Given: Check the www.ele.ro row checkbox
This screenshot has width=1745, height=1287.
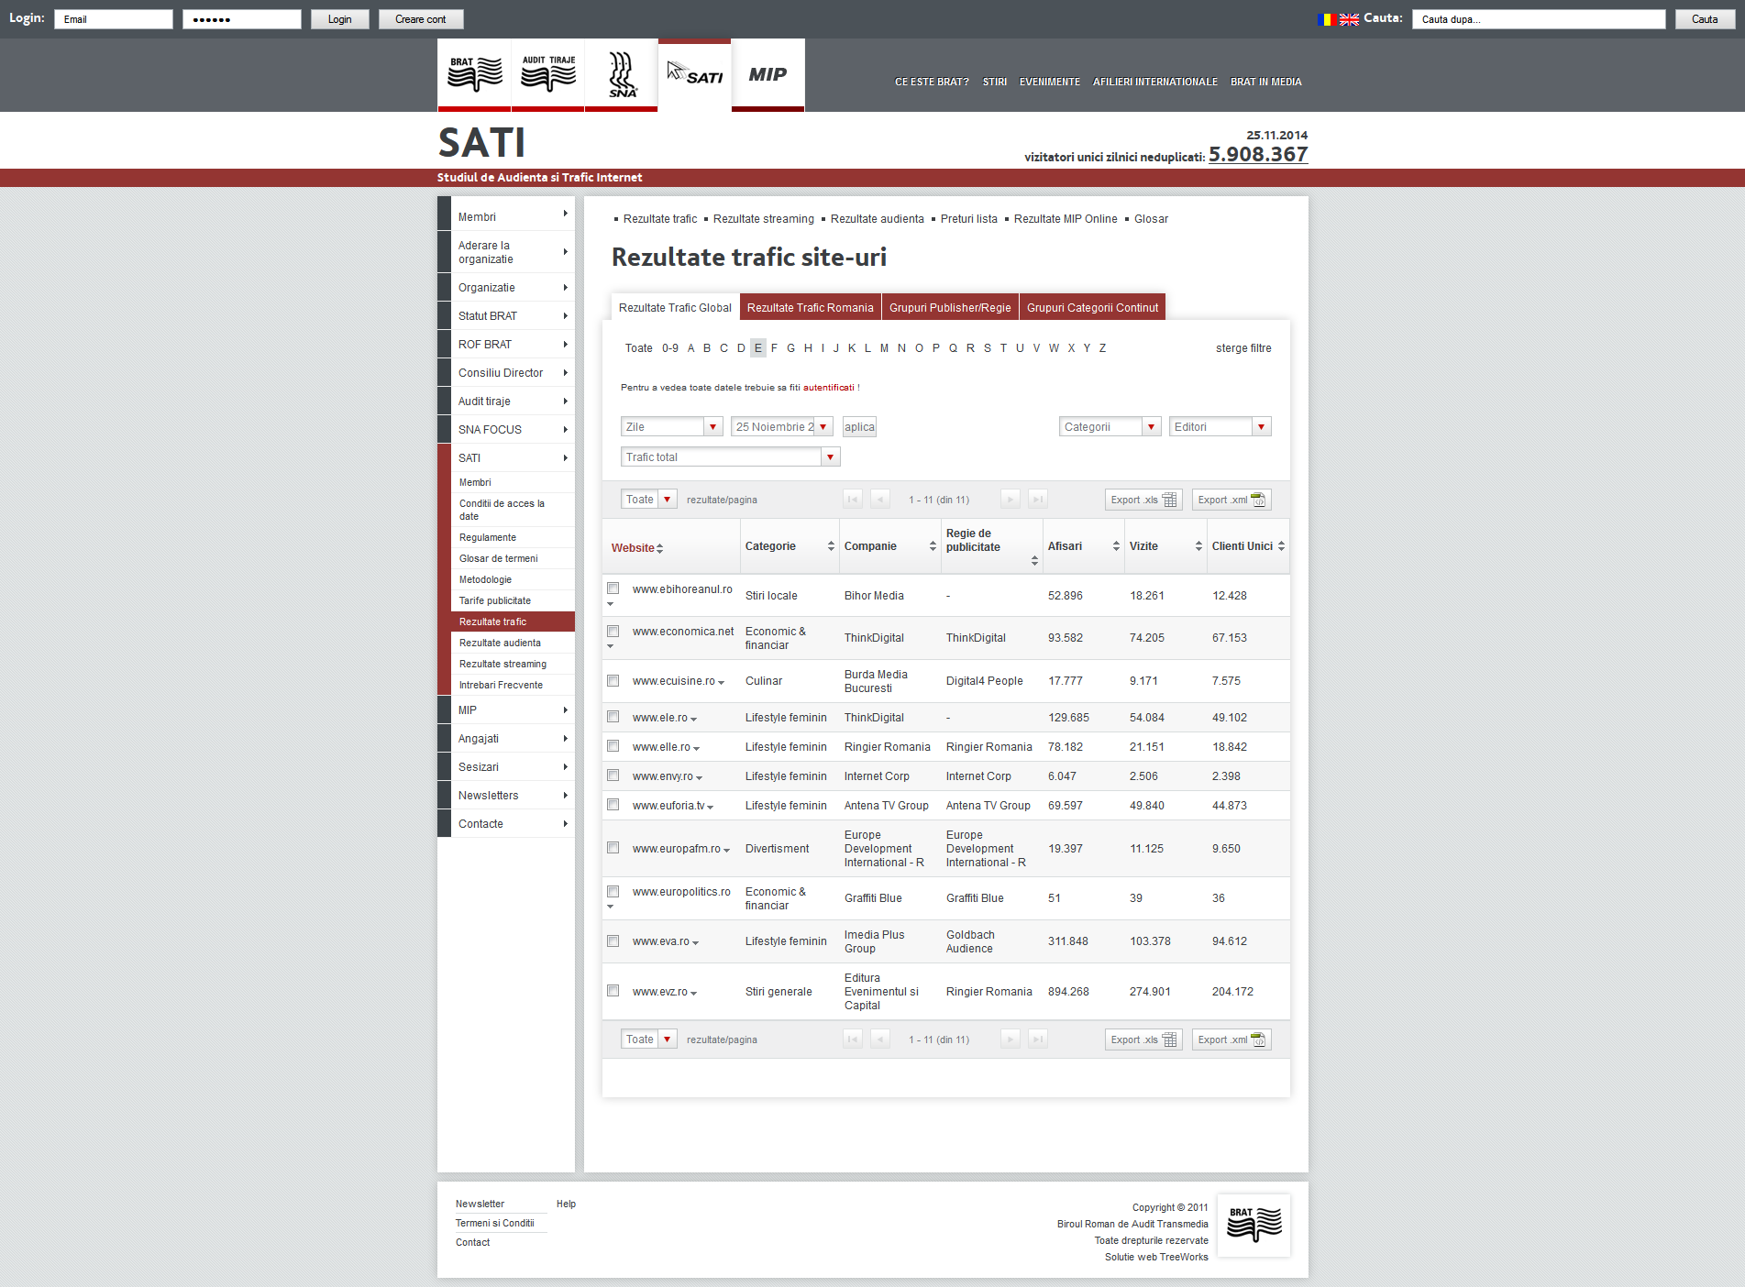Looking at the screenshot, I should coord(613,717).
